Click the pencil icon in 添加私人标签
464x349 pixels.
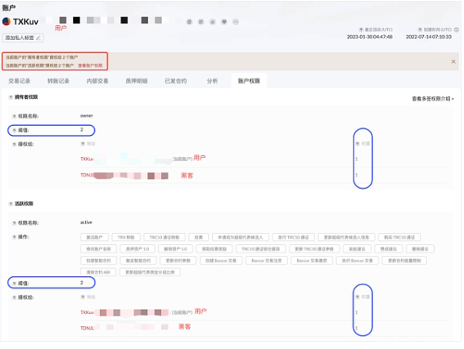[x=38, y=38]
